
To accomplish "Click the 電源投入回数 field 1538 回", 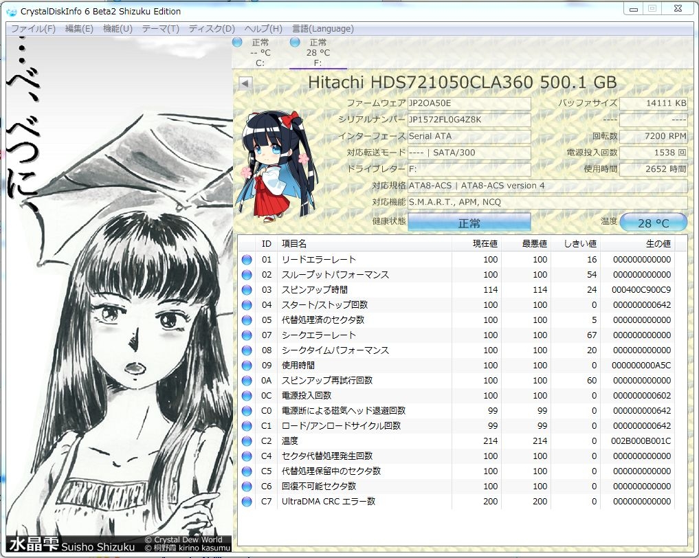I will pos(653,153).
